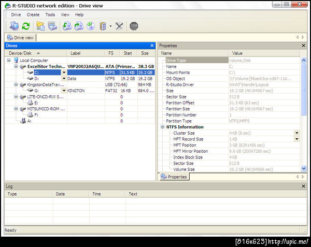Sort by the Device/Disk column header
This screenshot has width=311, height=247.
(x=36, y=53)
